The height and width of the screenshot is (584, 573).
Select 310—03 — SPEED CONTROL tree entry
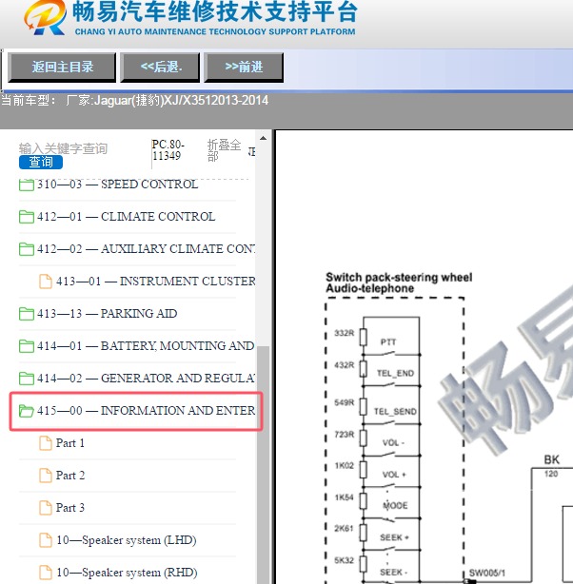click(117, 185)
